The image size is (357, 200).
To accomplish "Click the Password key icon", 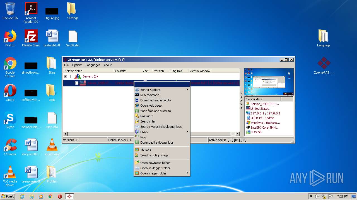I will [x=137, y=116].
